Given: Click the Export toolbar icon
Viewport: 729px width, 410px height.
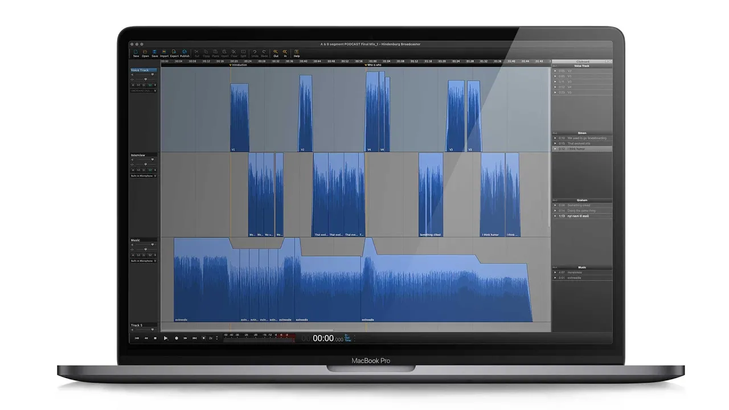Looking at the screenshot, I should point(174,54).
